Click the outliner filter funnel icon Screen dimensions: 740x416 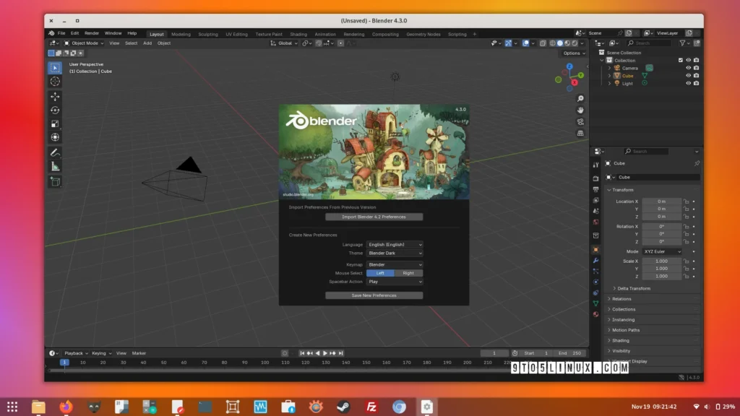(682, 43)
